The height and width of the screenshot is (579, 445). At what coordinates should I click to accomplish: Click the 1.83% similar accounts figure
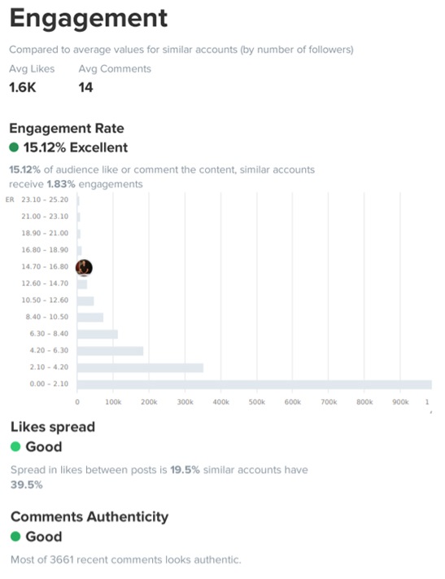(61, 184)
